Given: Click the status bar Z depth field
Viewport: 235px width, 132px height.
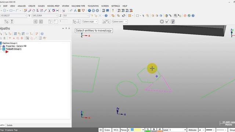Looking at the screenshot, I should 136,130.
